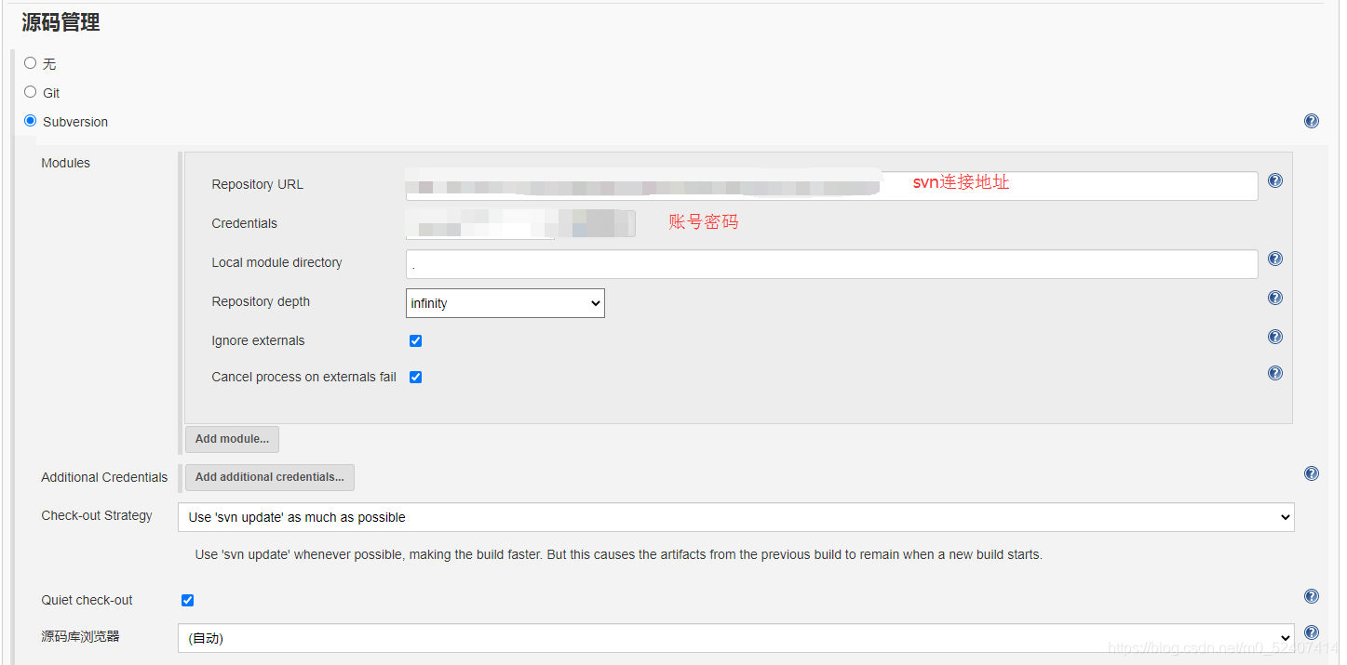
Task: Click the Git label text
Action: tap(51, 93)
